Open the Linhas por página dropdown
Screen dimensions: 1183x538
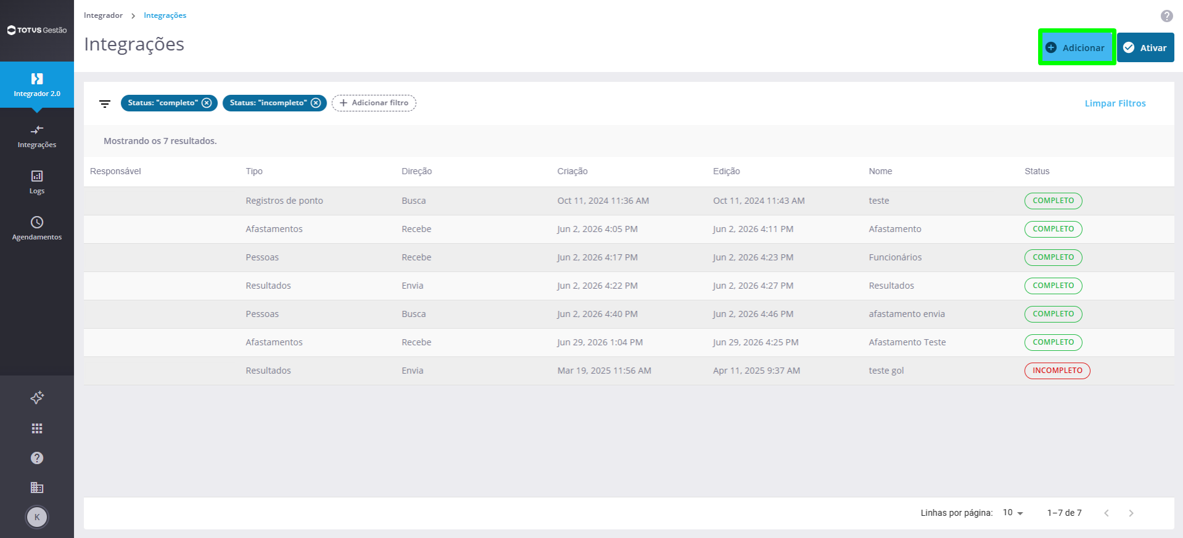click(x=1013, y=513)
